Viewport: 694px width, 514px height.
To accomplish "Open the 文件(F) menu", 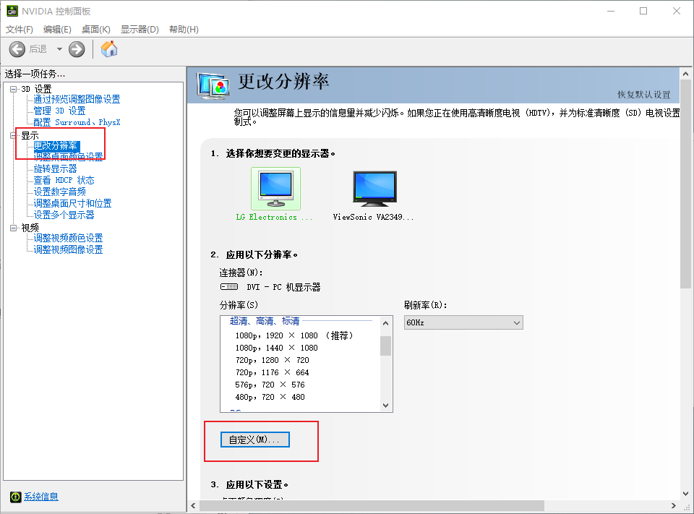I will (x=19, y=29).
